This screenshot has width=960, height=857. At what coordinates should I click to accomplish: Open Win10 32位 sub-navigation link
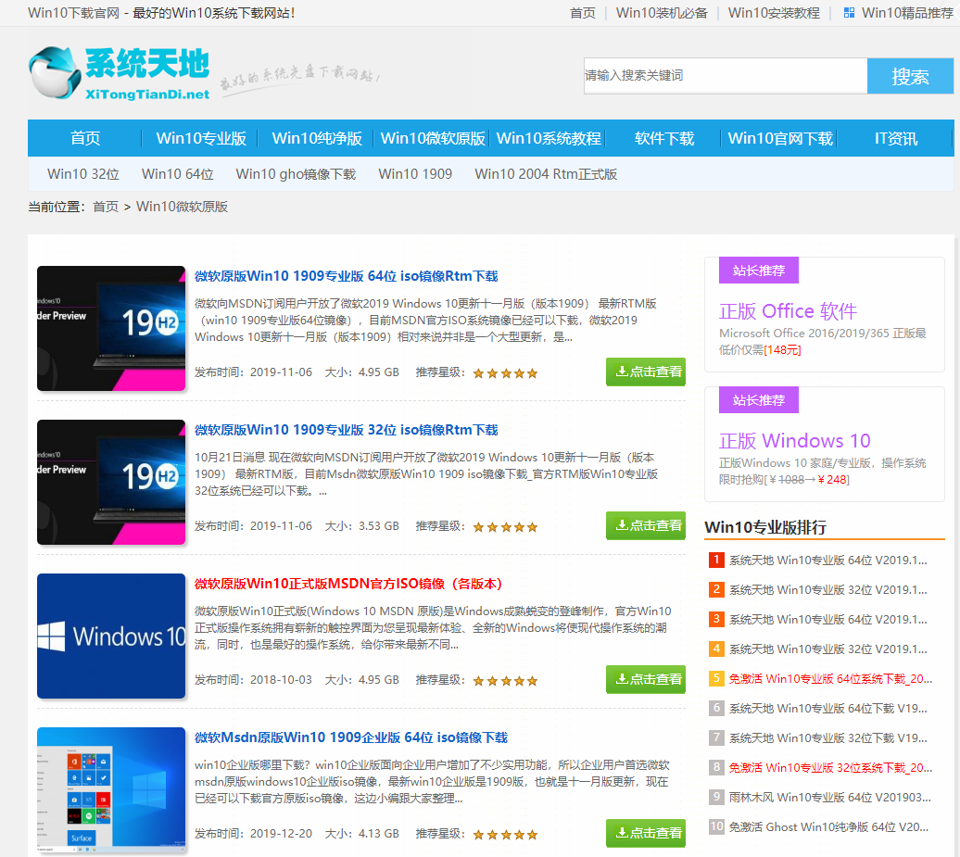point(83,174)
